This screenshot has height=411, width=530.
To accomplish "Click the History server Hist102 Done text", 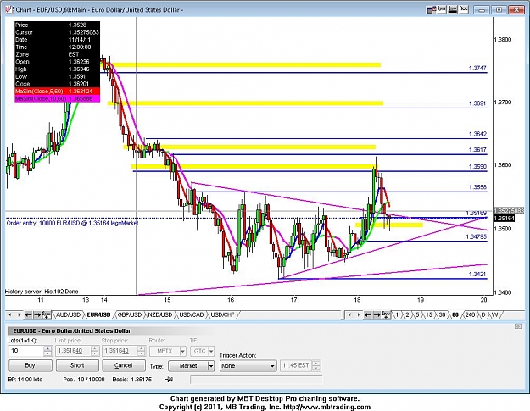I will pyautogui.click(x=42, y=292).
